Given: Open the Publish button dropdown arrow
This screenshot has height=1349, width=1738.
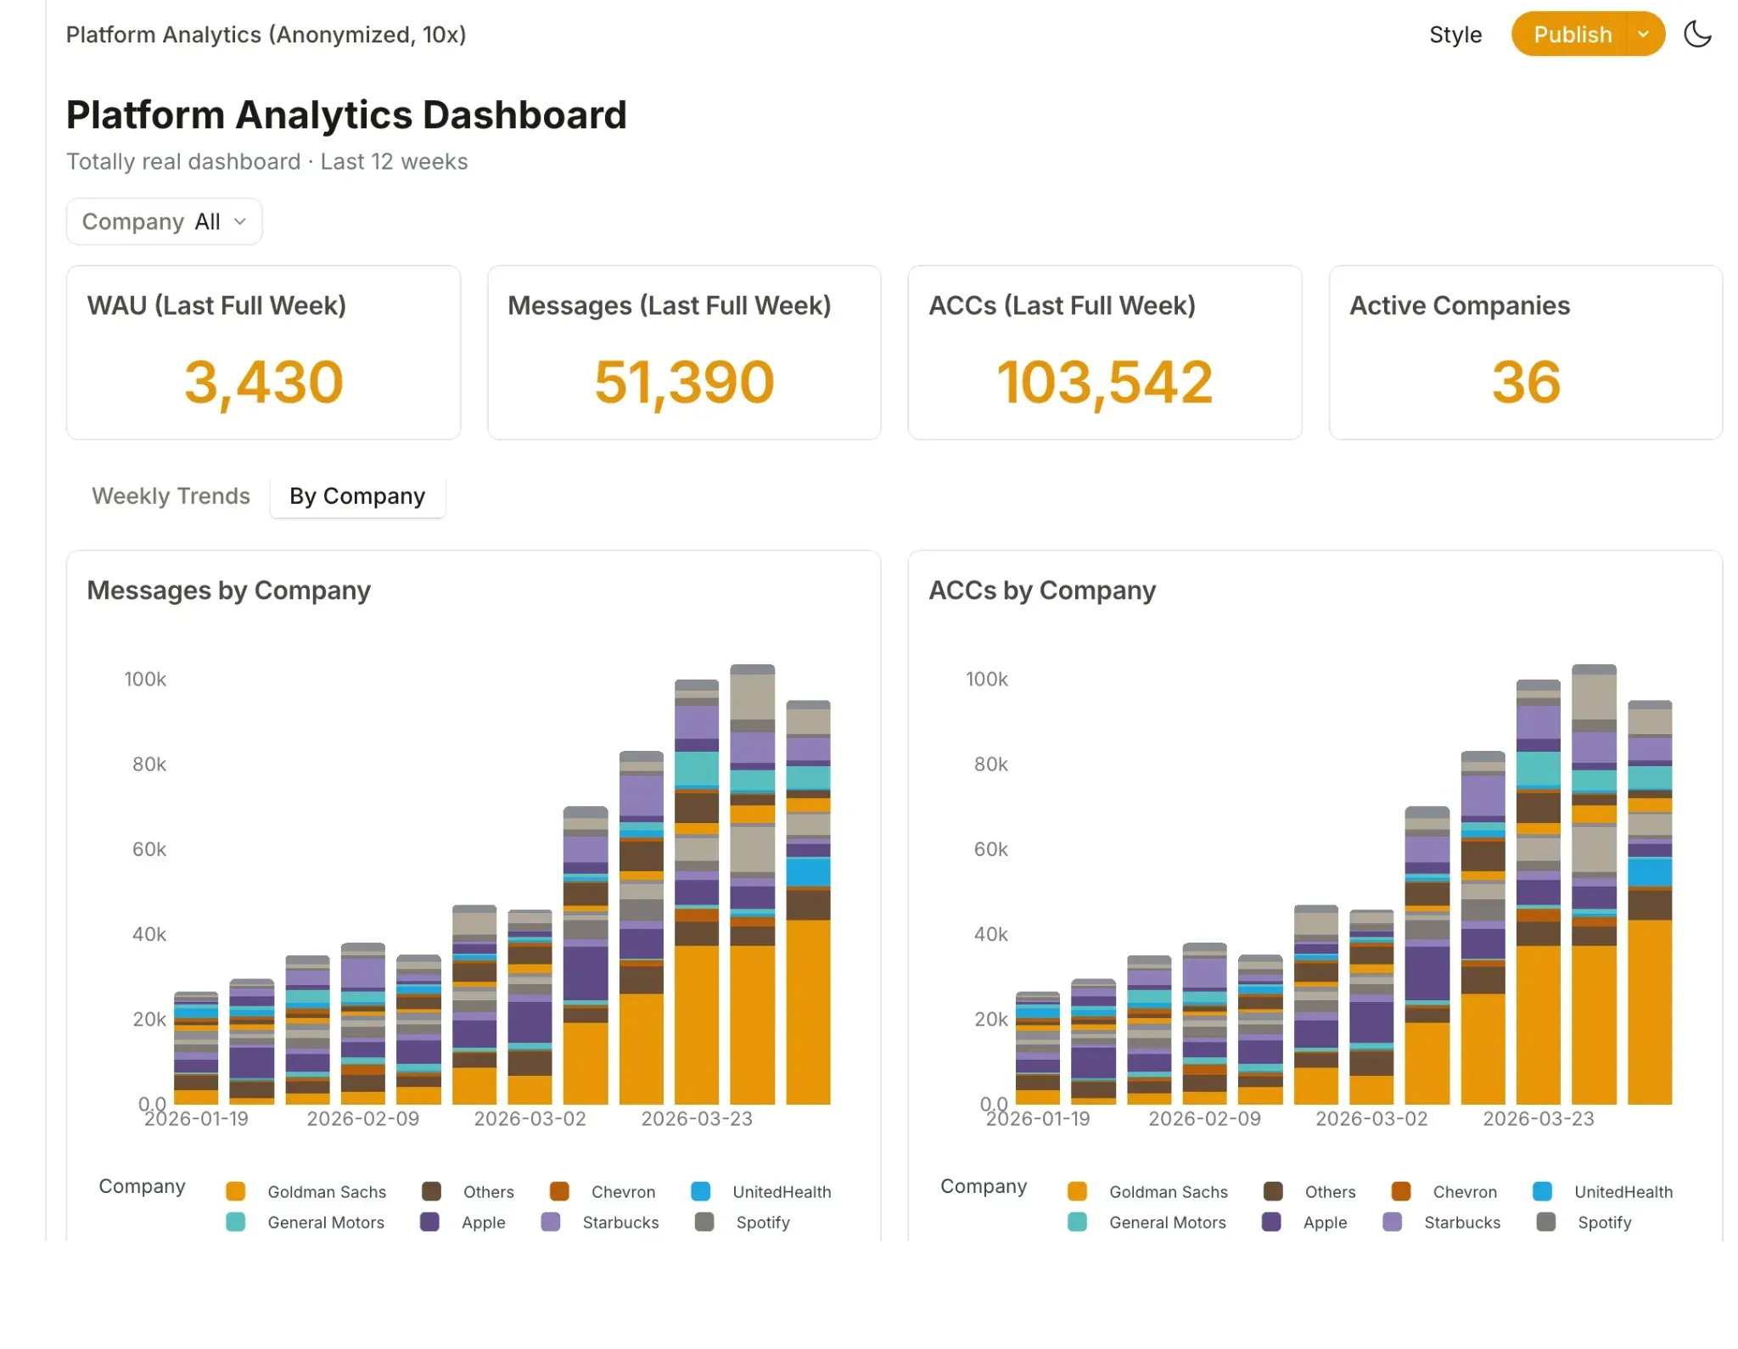Looking at the screenshot, I should [x=1644, y=34].
